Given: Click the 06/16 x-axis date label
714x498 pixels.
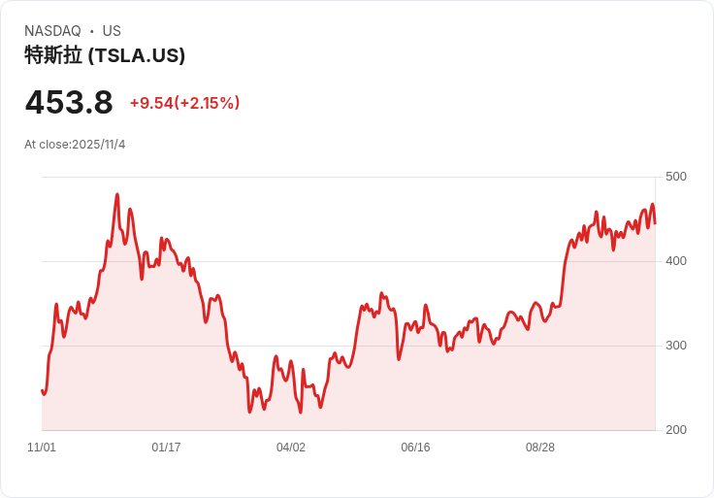Looking at the screenshot, I should click(x=415, y=448).
